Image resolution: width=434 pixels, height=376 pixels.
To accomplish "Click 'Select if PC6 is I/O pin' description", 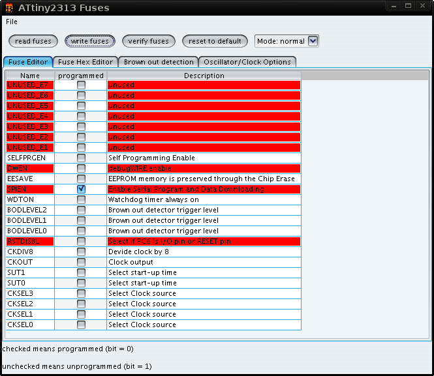I will click(x=204, y=241).
